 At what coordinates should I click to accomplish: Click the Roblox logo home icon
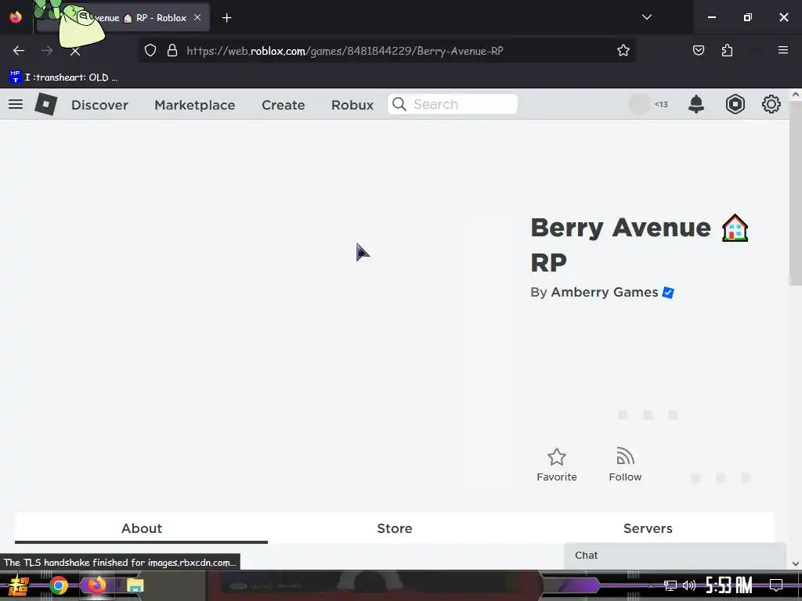click(x=45, y=104)
